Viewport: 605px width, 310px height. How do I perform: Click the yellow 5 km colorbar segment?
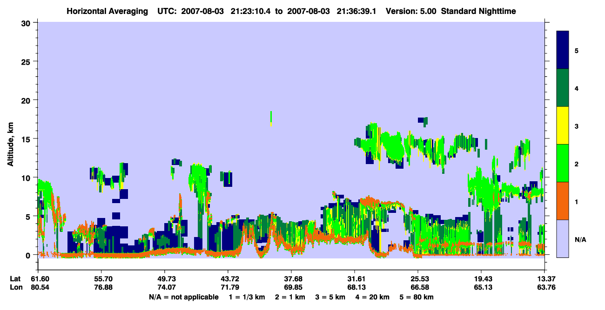click(x=563, y=125)
